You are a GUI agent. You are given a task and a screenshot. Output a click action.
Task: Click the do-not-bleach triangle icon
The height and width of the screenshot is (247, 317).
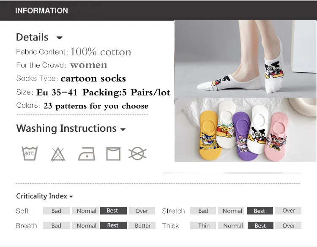pyautogui.click(x=58, y=154)
